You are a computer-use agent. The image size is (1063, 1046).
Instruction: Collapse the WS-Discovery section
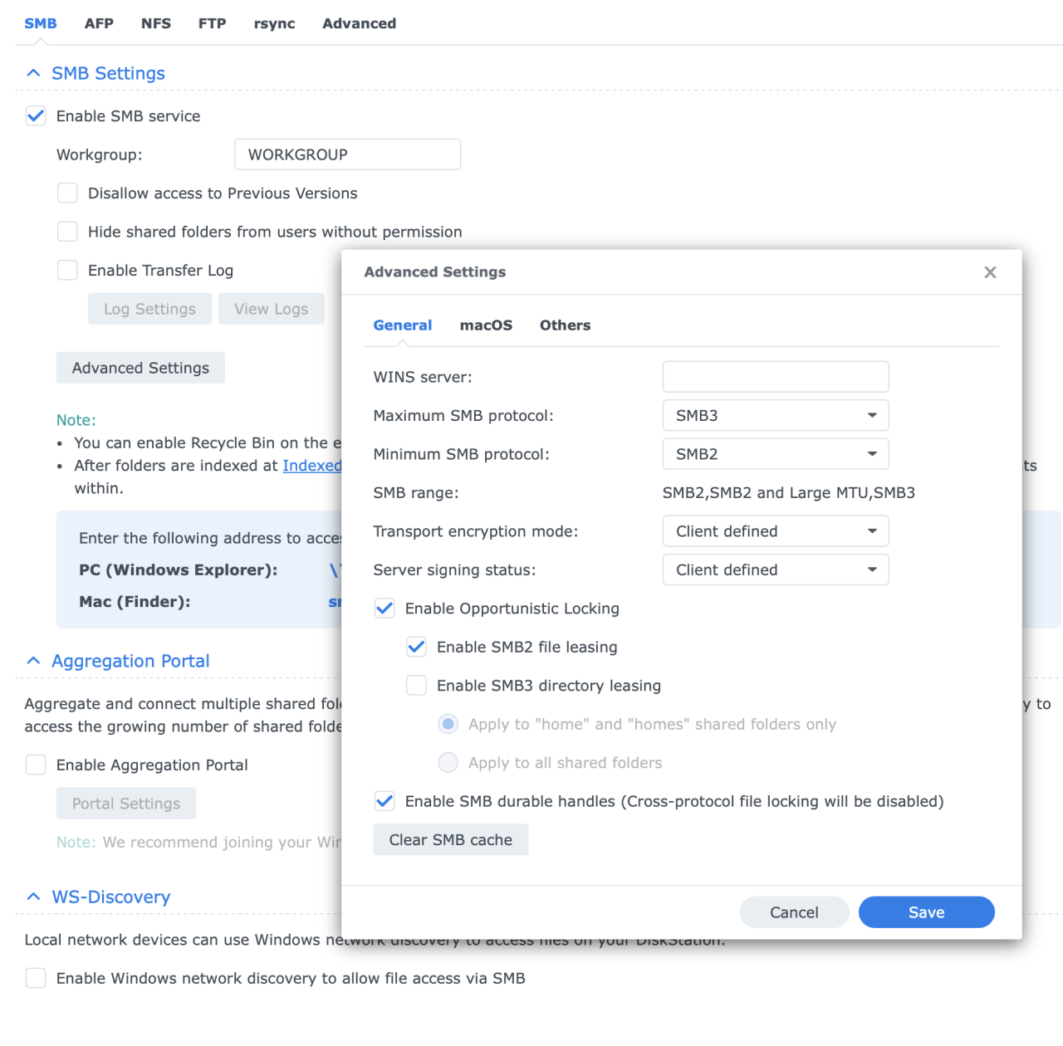[33, 897]
